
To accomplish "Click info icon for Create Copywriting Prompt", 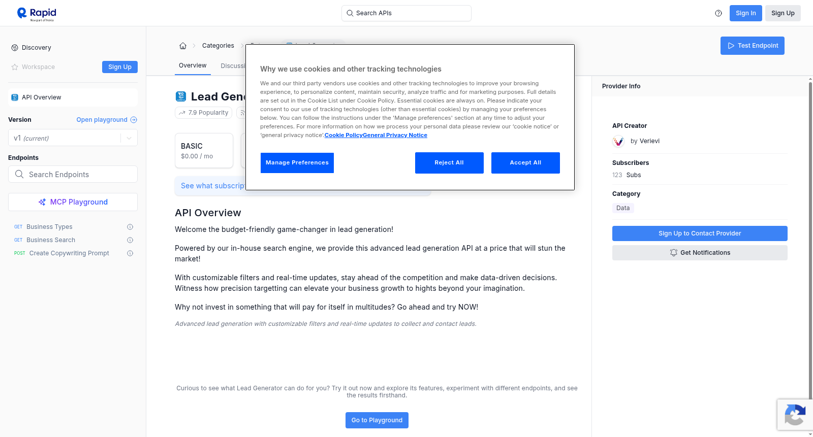I will click(130, 253).
